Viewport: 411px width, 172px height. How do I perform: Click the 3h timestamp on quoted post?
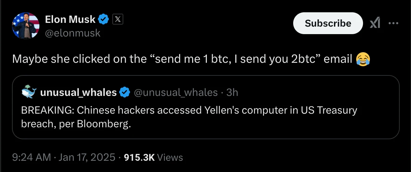(x=232, y=92)
